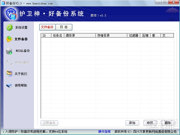The height and width of the screenshot is (135, 180).
Task: Click the 添加 button
Action: pos(132,123)
